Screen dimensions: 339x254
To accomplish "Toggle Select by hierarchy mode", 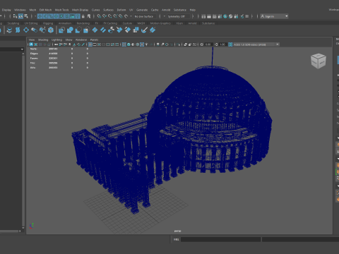I will tap(16, 16).
